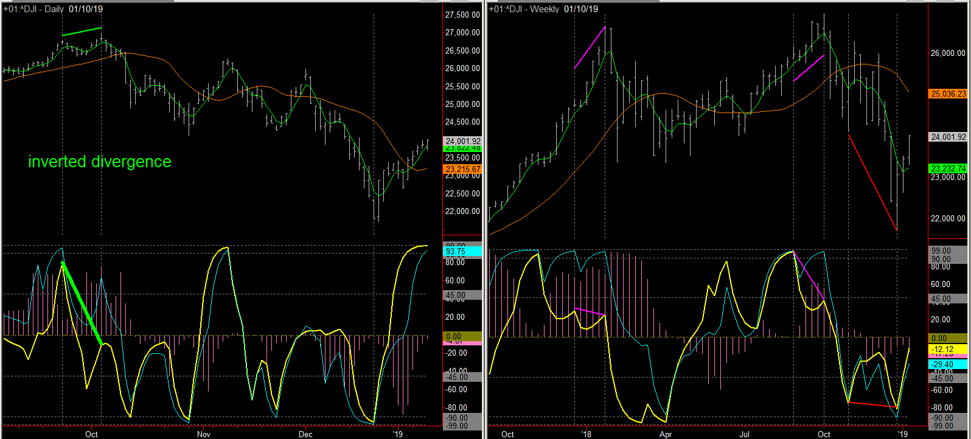Screen dimensions: 971x439
Task: Click the 'Apr' label on Weekly time axis
Action: 666,434
